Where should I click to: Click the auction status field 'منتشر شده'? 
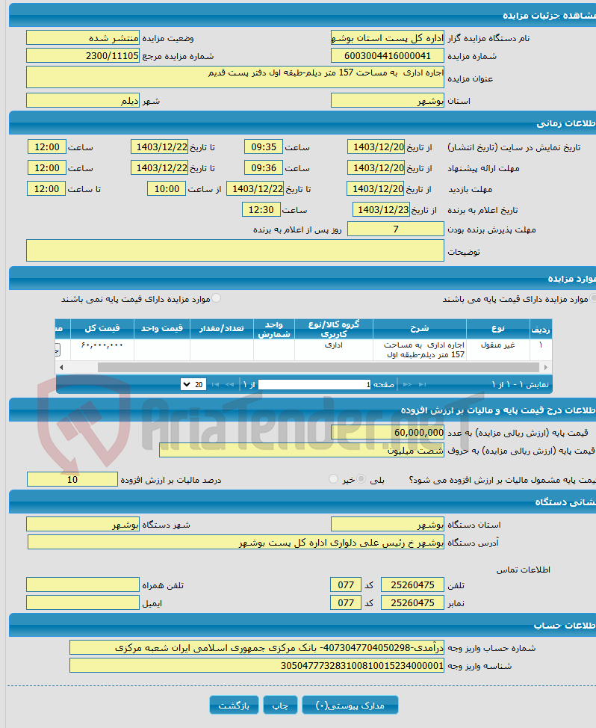coord(83,37)
